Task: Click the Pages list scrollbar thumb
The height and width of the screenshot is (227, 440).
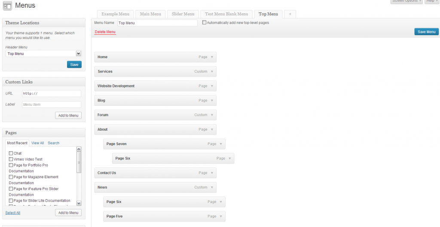Action: click(79, 162)
